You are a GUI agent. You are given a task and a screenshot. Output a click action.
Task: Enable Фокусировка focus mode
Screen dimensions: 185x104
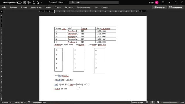[x=137, y=103]
